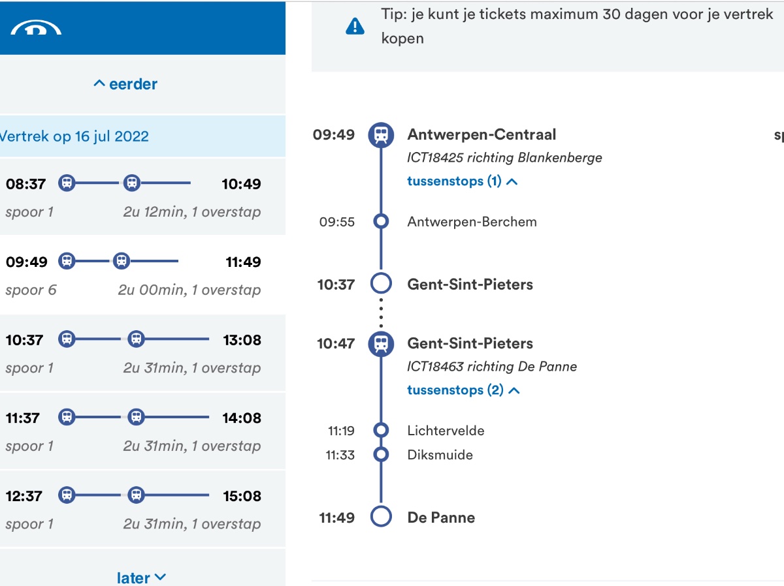Click the first train icon of the 12:37 trip
784x586 pixels.
click(x=67, y=495)
